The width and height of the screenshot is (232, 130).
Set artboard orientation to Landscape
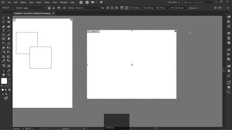53,8
